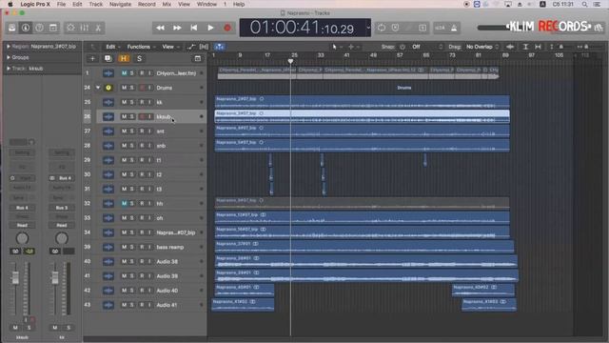Add a new track with plus button
Viewport: 609px width, 343px height.
(92, 59)
